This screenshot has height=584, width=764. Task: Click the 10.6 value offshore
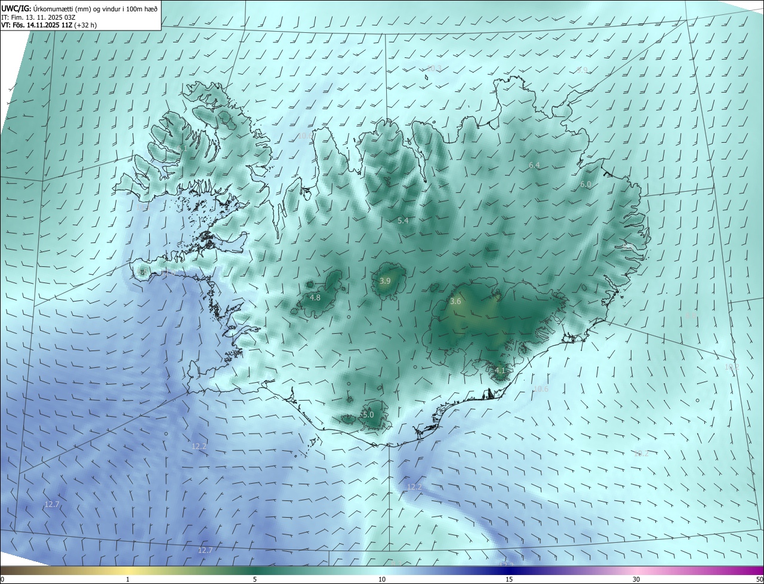tap(541, 389)
